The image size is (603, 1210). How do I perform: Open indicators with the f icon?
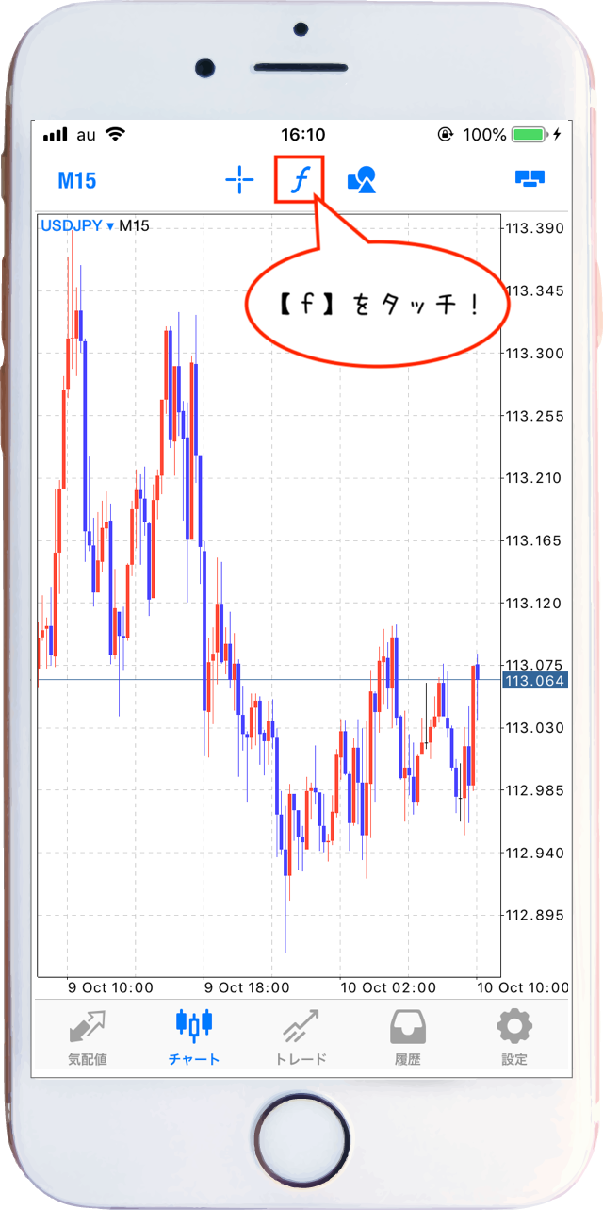[299, 179]
